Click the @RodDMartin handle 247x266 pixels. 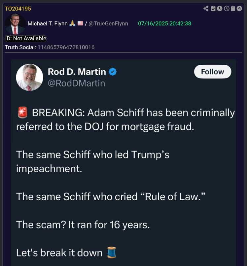tap(76, 83)
